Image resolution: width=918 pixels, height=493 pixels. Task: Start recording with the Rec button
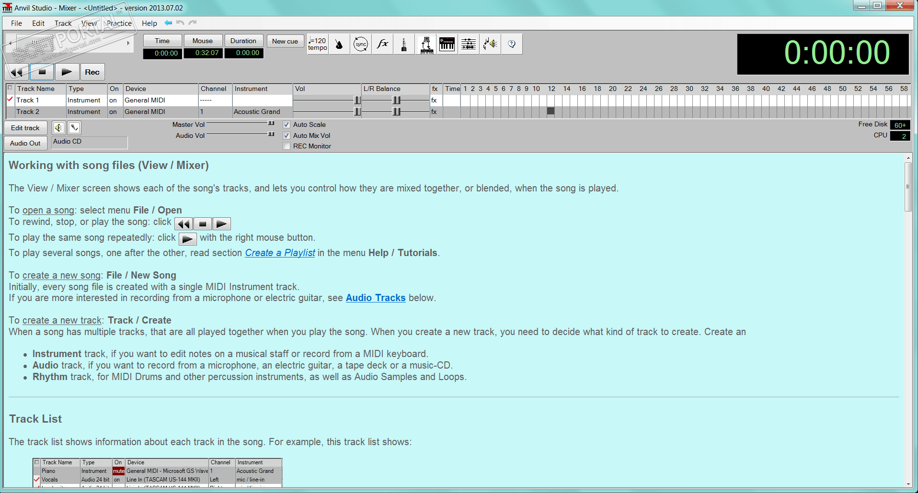(x=92, y=72)
